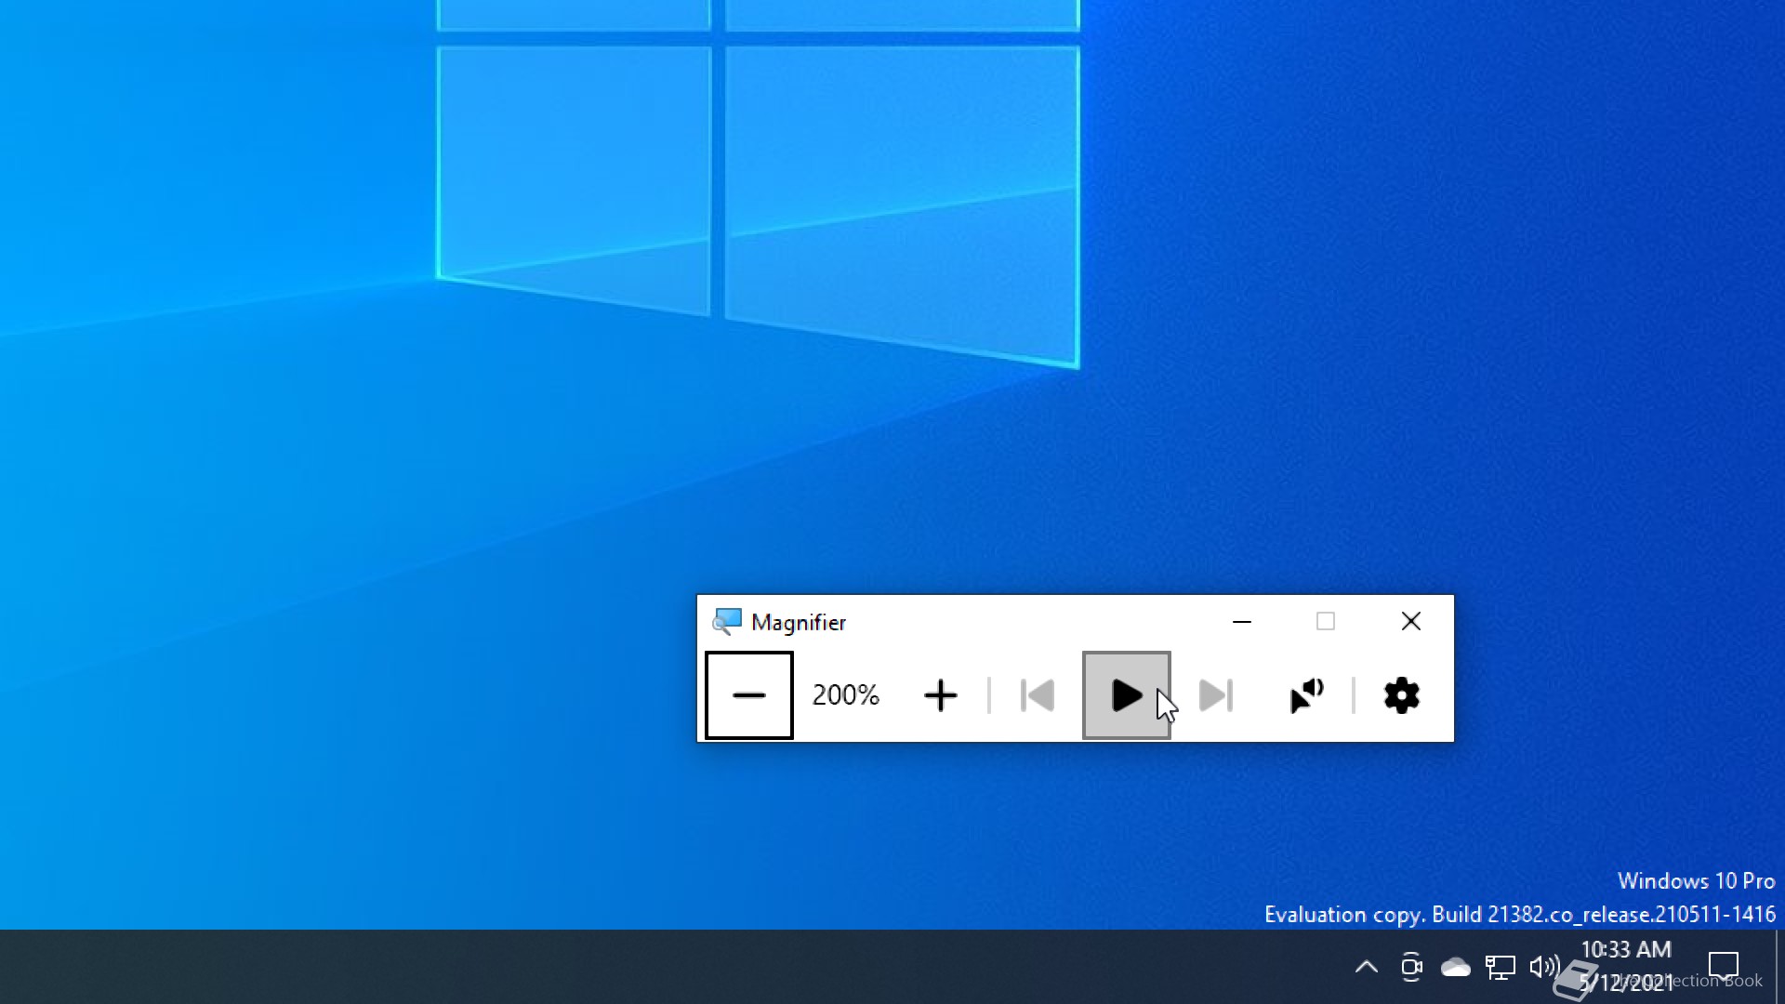The height and width of the screenshot is (1004, 1785).
Task: Click the Show desktop sliver at taskbar edge
Action: (x=1779, y=967)
